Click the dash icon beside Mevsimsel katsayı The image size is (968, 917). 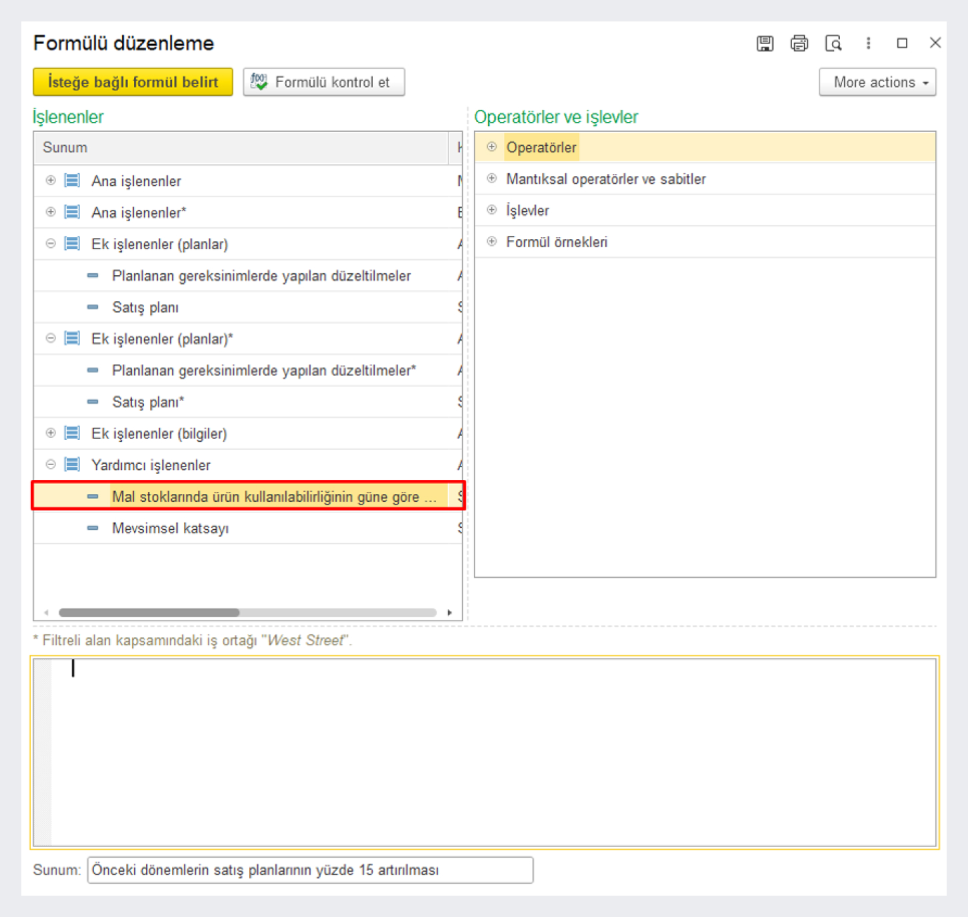[93, 528]
